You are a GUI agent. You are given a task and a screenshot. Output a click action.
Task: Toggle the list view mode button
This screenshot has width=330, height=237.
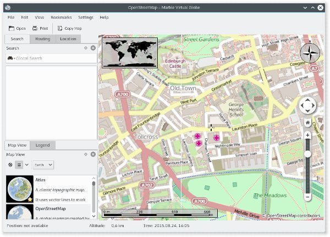click(x=18, y=165)
